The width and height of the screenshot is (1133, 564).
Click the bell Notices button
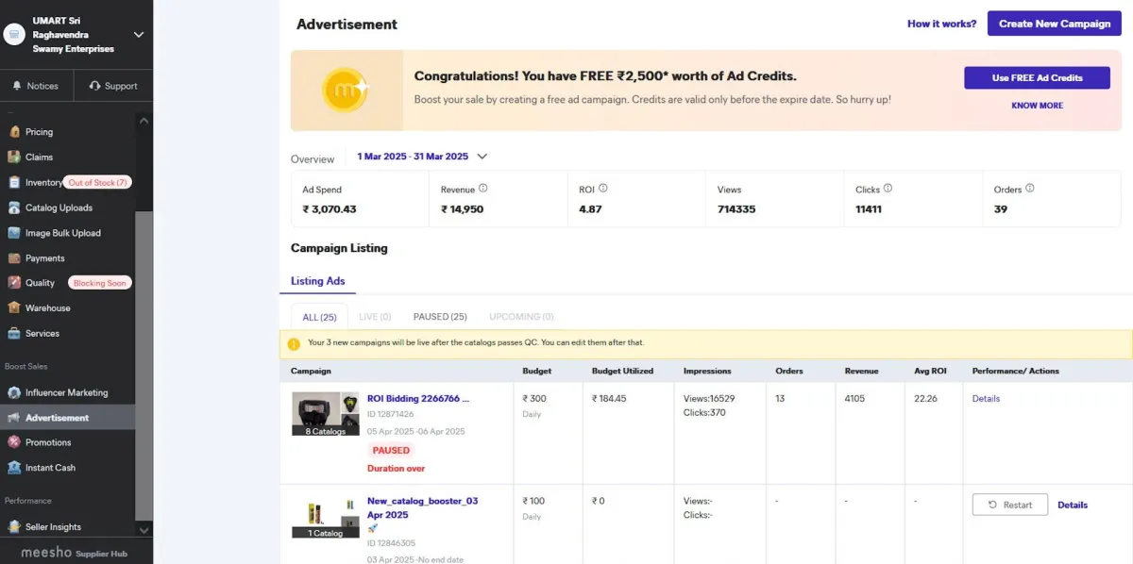36,86
